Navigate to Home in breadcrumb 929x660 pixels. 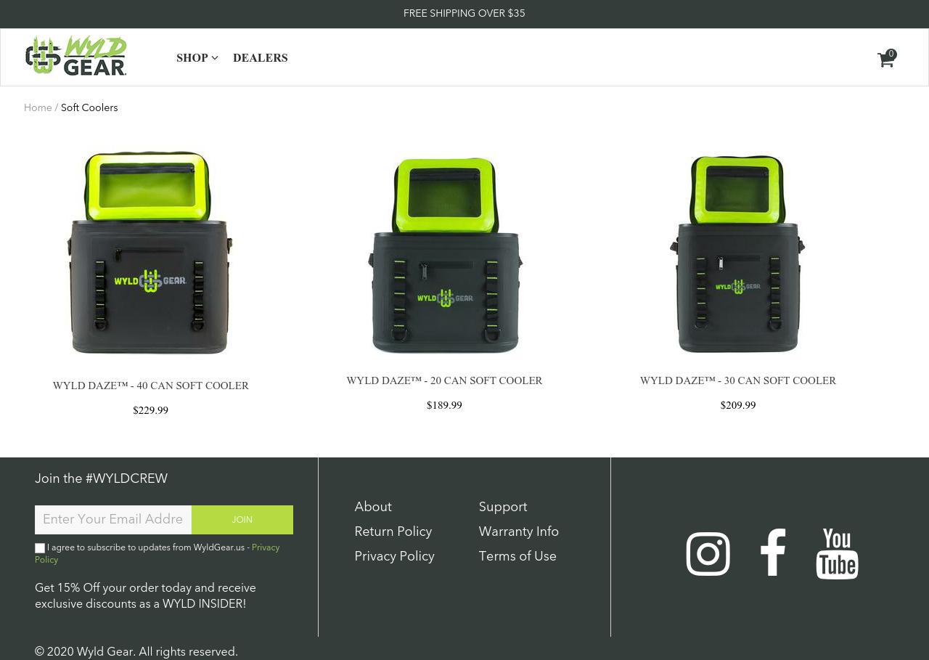pyautogui.click(x=38, y=108)
